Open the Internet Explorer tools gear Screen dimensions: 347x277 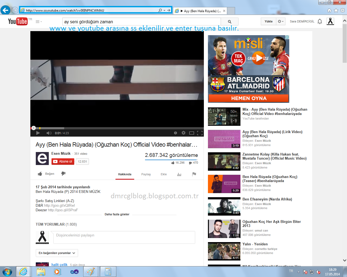pyautogui.click(x=343, y=10)
